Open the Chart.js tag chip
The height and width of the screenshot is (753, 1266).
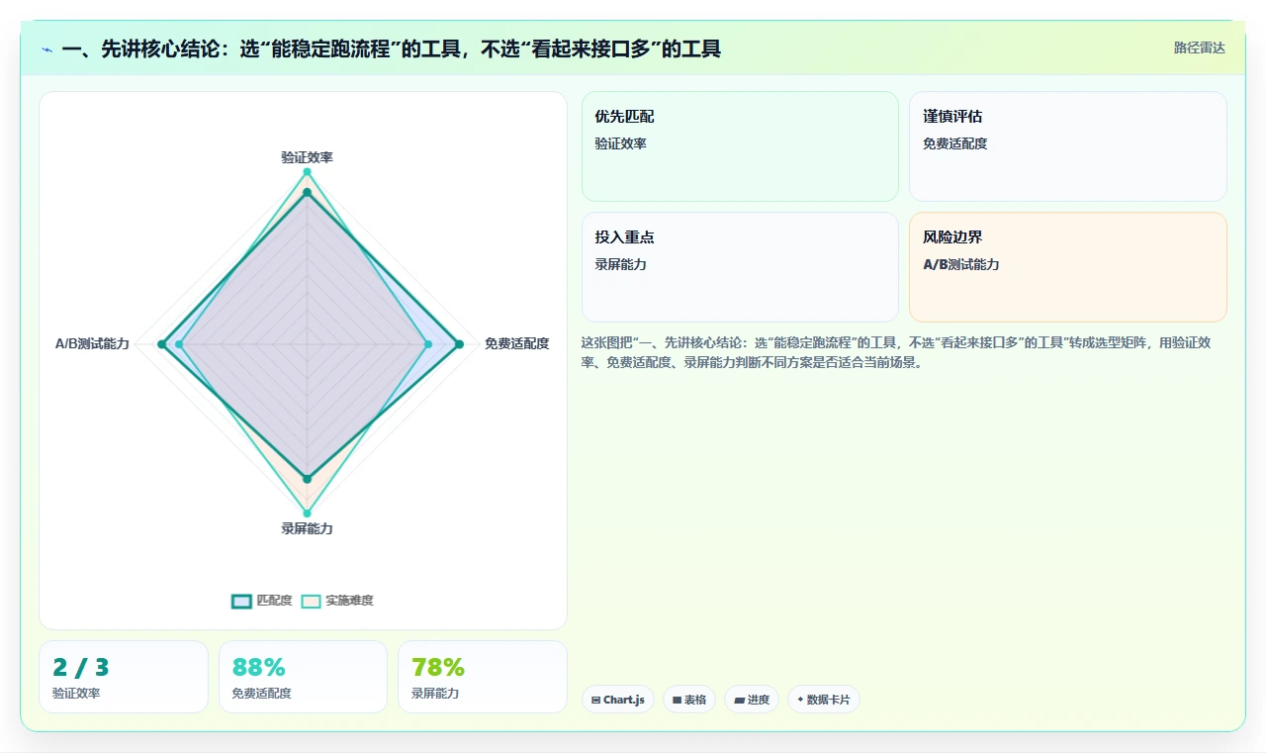point(617,700)
